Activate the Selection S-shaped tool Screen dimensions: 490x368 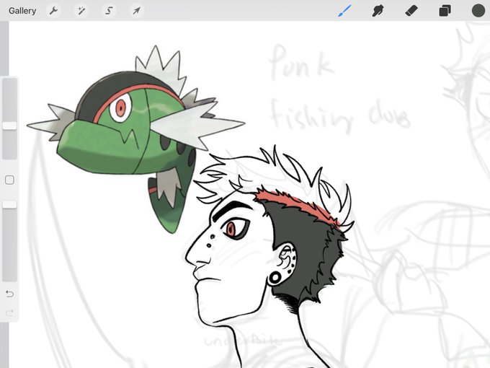tap(109, 11)
